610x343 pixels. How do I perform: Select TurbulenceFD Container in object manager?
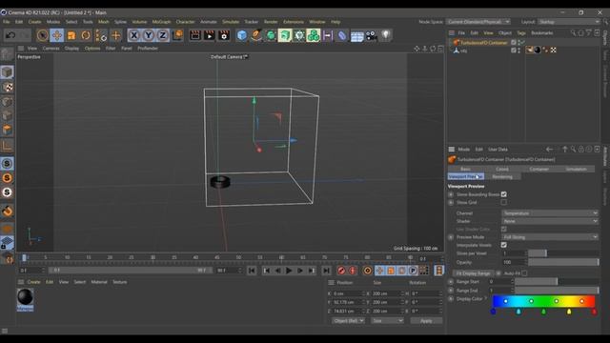pos(483,42)
